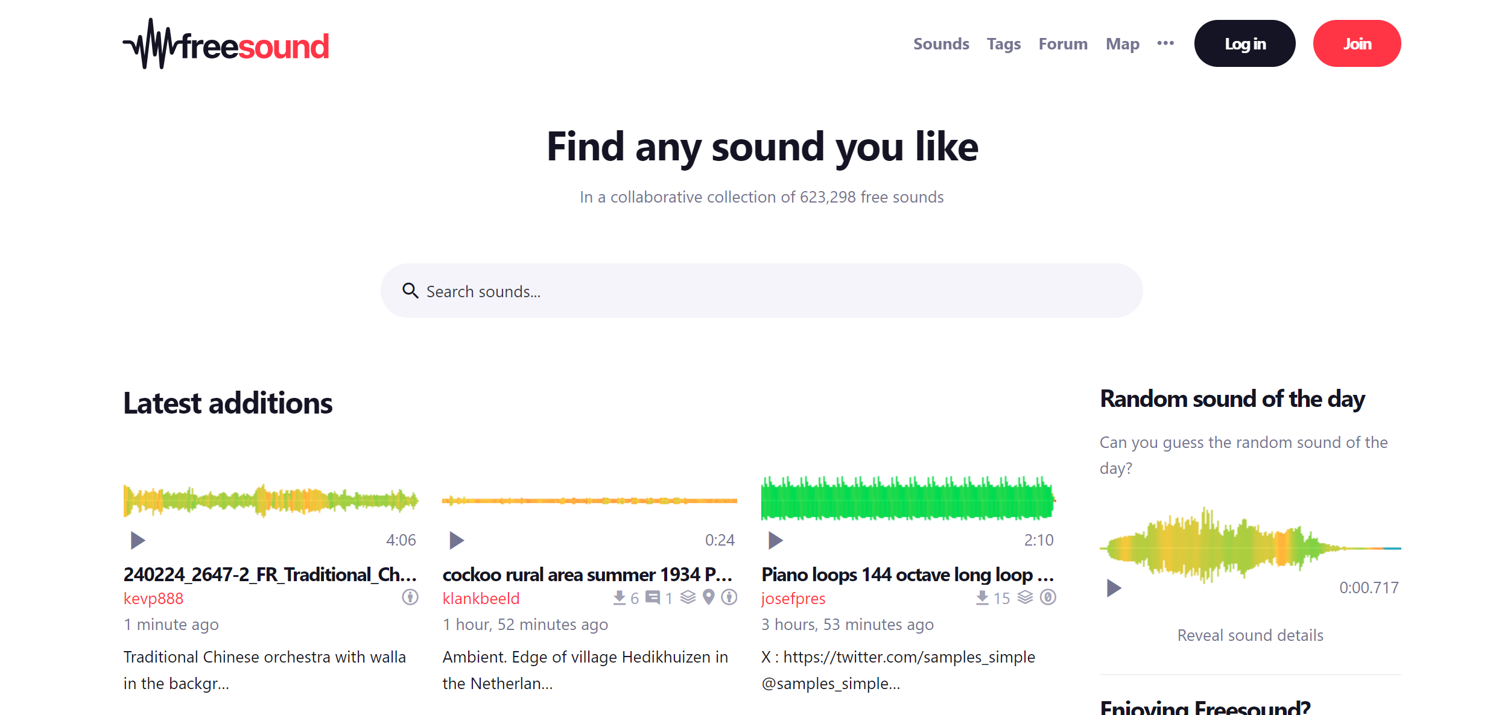Click the geotag pin icon on cockoo sound
Image resolution: width=1490 pixels, height=715 pixels.
pos(709,597)
